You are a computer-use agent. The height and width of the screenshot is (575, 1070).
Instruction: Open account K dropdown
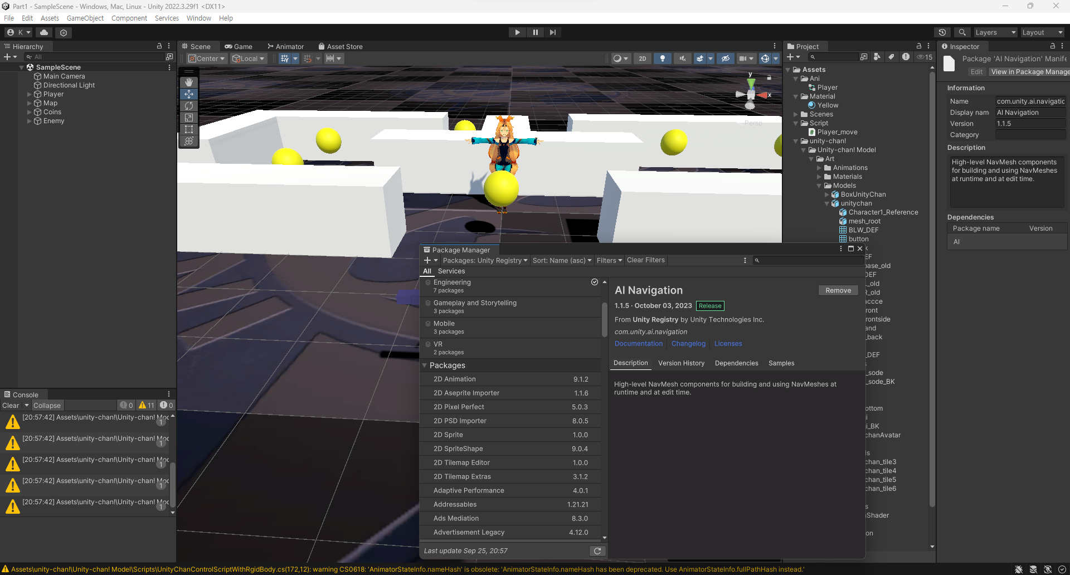pyautogui.click(x=19, y=32)
